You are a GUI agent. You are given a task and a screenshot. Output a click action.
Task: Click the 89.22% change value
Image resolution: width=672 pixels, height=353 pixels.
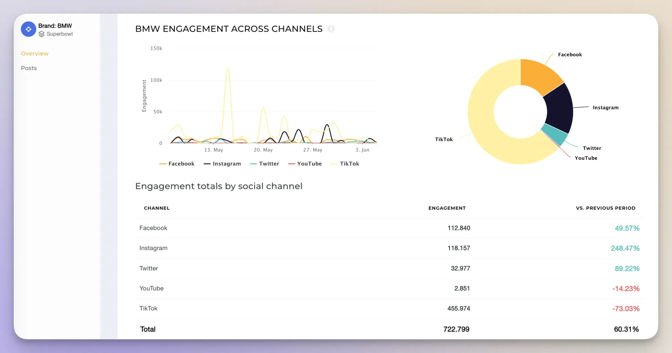pos(627,268)
